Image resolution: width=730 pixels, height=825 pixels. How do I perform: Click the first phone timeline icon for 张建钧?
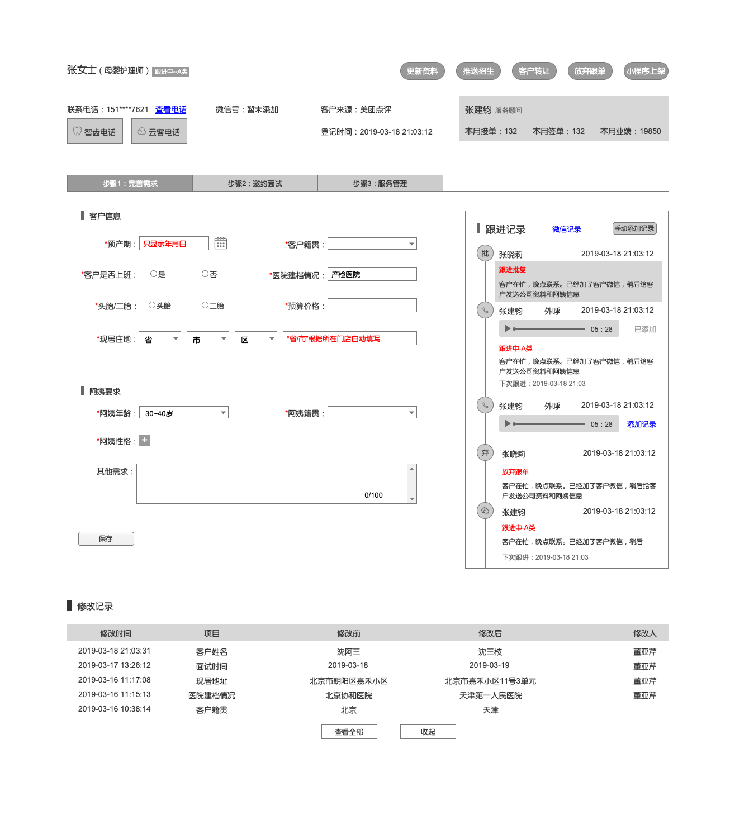(x=485, y=310)
